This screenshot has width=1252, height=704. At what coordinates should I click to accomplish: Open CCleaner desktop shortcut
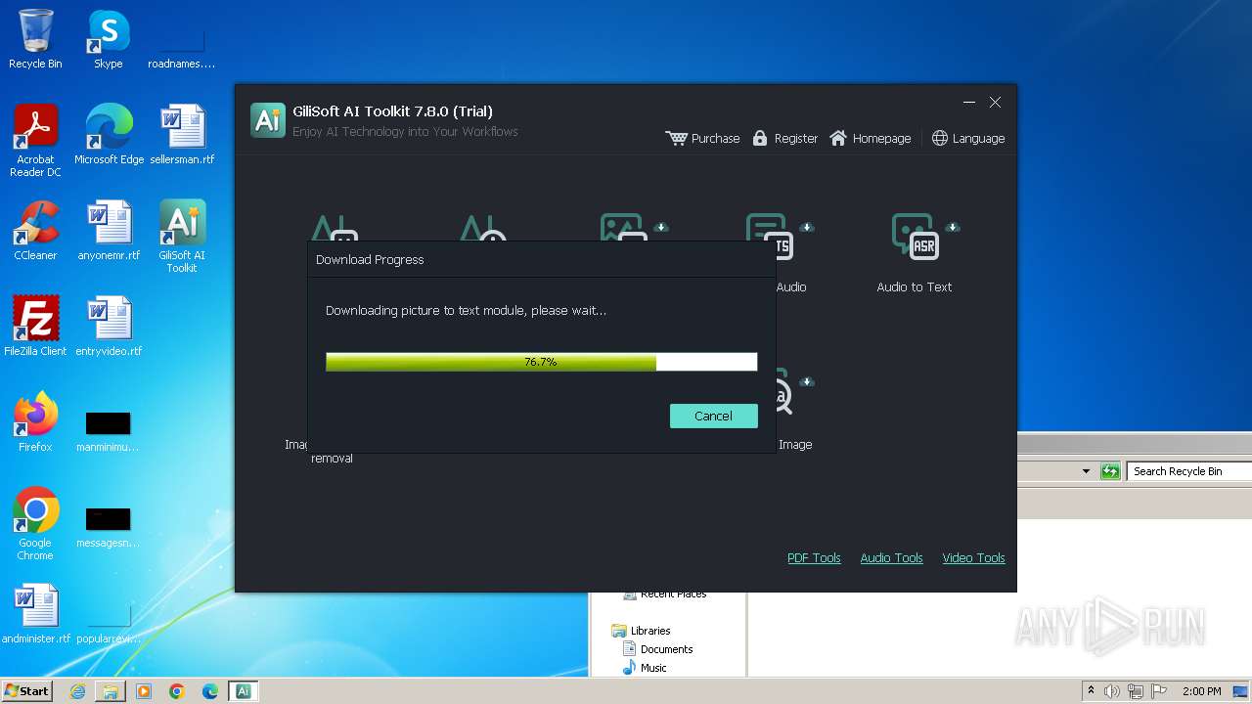point(35,231)
